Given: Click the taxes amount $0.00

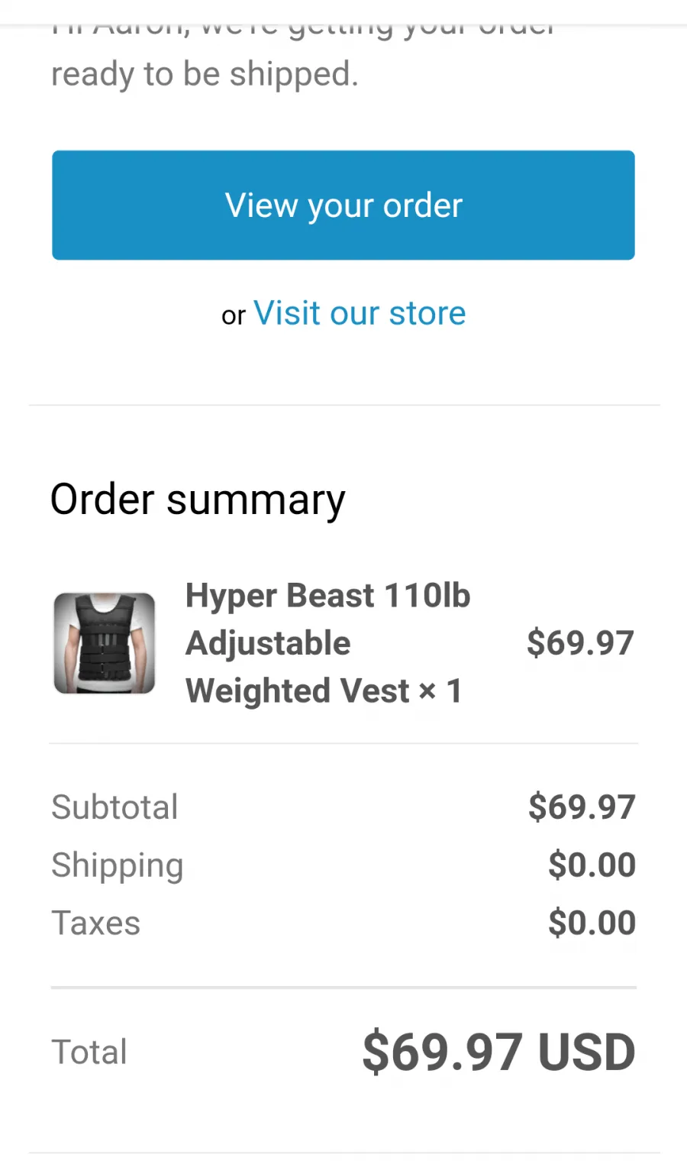Looking at the screenshot, I should pyautogui.click(x=592, y=923).
